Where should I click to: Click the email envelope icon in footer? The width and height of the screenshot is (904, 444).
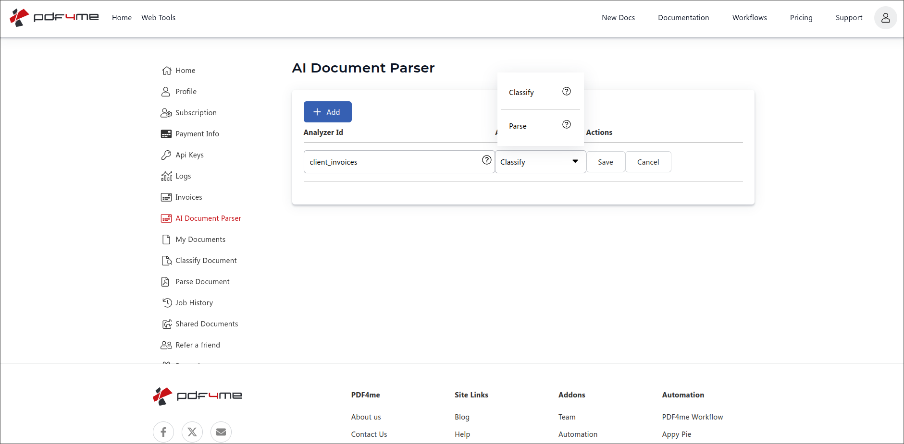(221, 432)
